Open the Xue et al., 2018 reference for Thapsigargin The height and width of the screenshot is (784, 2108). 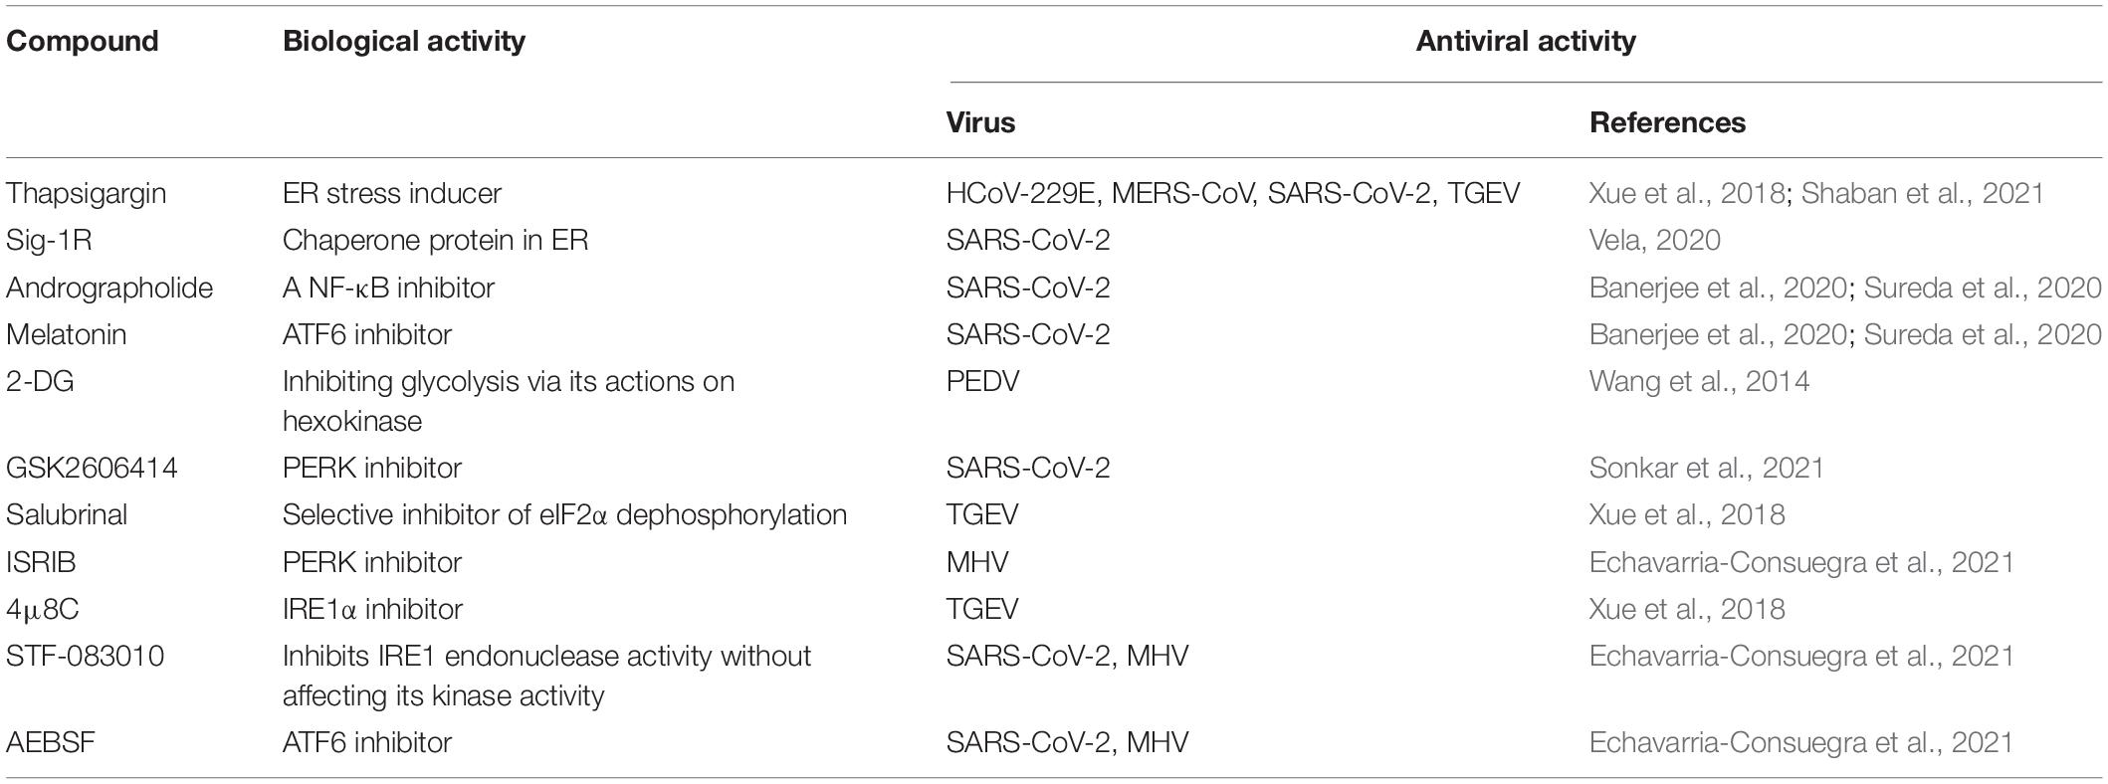click(x=1686, y=193)
